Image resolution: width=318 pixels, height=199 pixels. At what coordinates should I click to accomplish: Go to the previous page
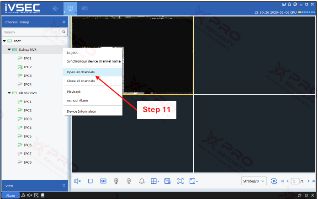click(288, 181)
